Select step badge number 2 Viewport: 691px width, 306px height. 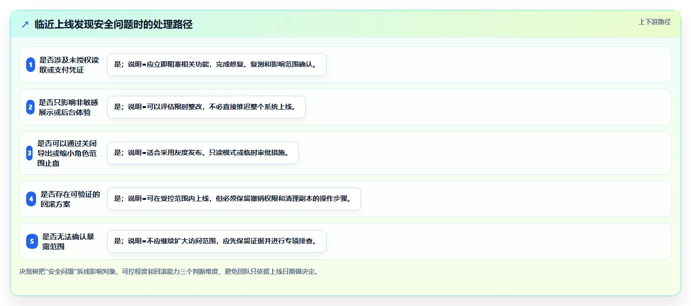click(31, 107)
